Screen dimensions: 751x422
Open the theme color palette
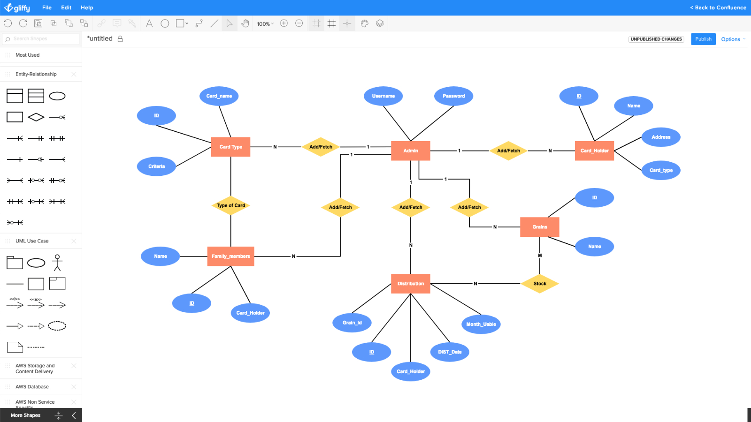coord(365,23)
